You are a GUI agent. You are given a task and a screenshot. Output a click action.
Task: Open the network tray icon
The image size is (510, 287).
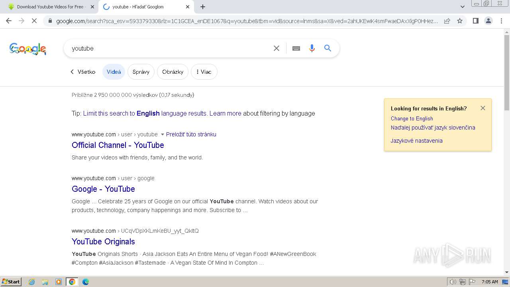(463, 282)
